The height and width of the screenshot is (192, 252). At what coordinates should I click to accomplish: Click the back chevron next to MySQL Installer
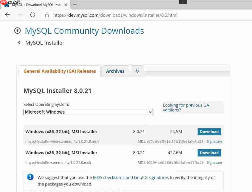click(x=19, y=42)
